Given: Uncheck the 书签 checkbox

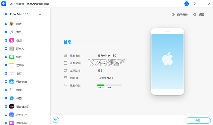Looking at the screenshot, I should [6, 98].
